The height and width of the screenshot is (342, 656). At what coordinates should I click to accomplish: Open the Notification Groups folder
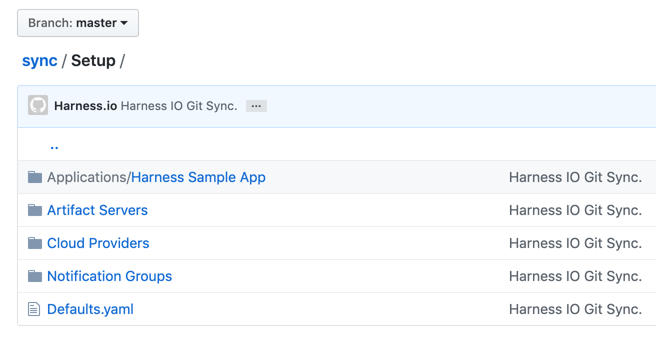coord(109,276)
